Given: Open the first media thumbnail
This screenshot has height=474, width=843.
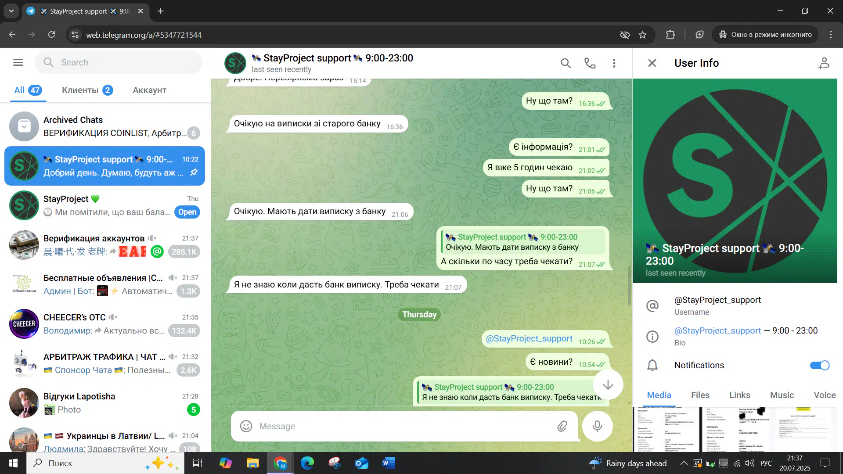Looking at the screenshot, I should click(666, 429).
